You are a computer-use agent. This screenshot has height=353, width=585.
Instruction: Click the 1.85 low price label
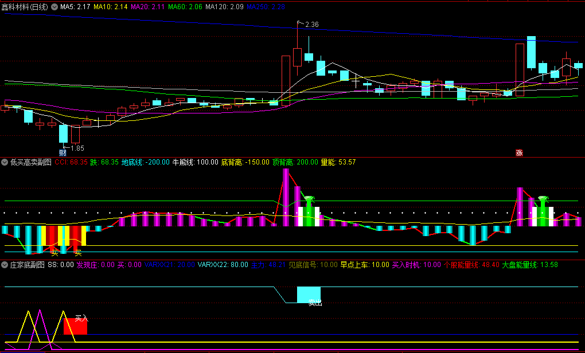(x=77, y=148)
